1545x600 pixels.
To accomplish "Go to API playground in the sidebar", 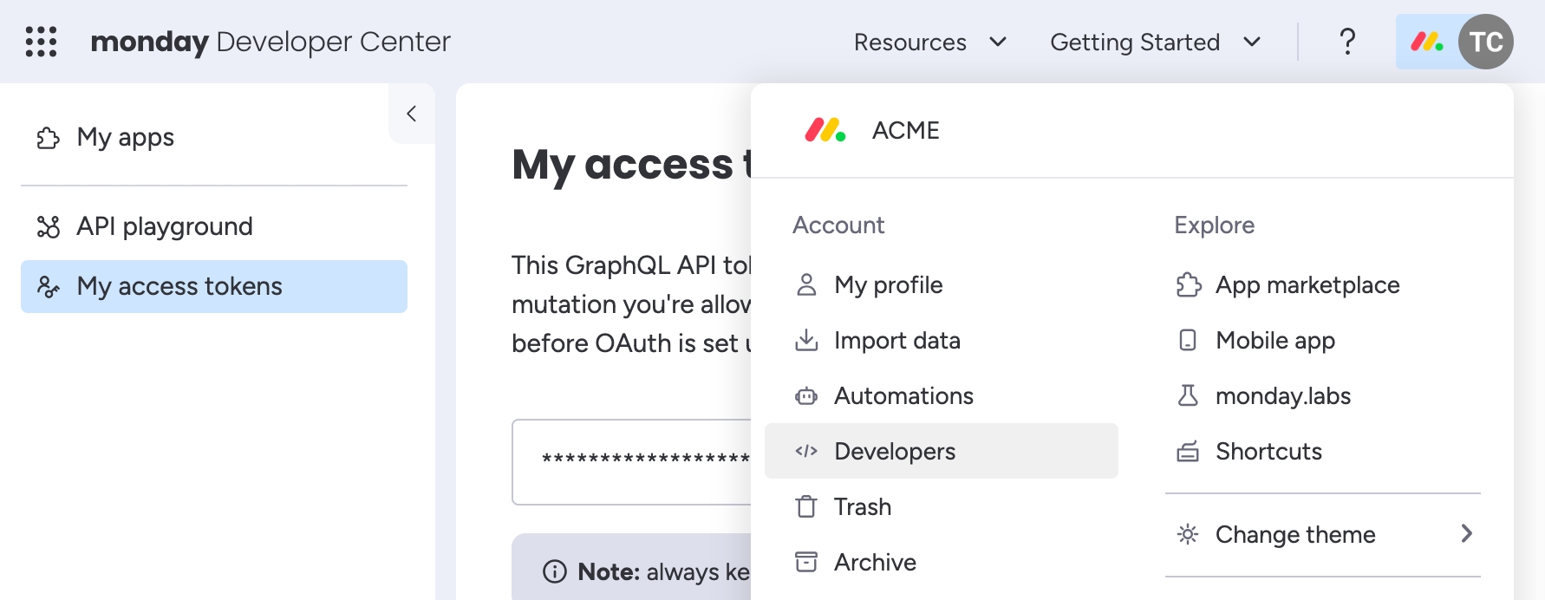I will [x=164, y=226].
